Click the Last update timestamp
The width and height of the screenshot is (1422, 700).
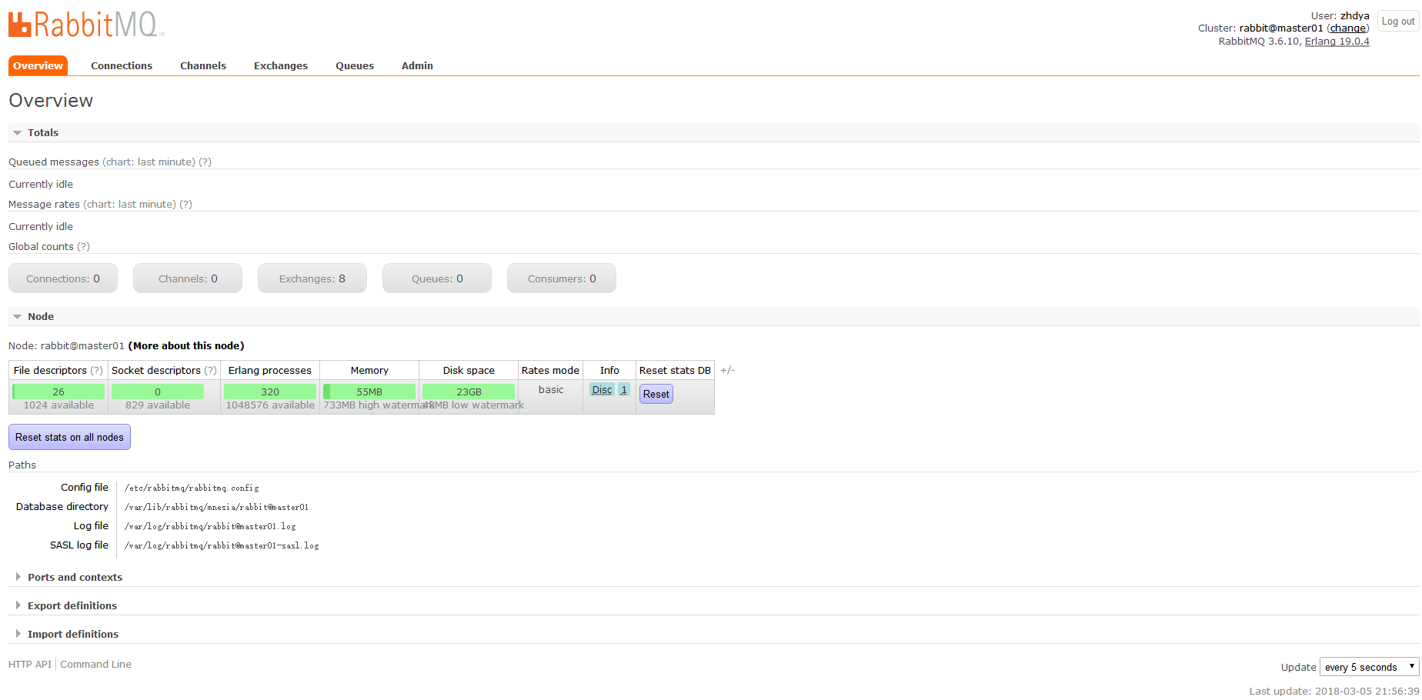[1334, 692]
